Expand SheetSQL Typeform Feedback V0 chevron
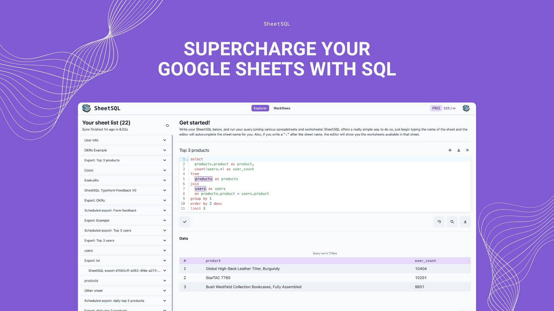The width and height of the screenshot is (554, 311). (164, 190)
